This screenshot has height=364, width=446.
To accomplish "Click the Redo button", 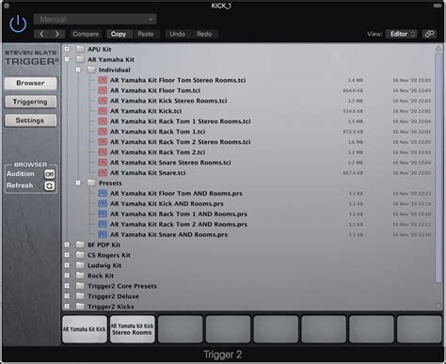I will [204, 34].
